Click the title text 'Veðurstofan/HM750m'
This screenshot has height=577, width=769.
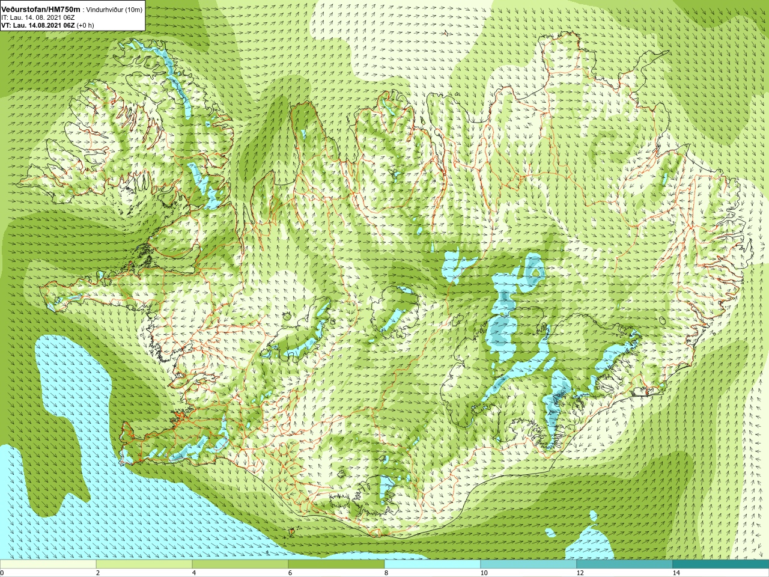(x=41, y=10)
